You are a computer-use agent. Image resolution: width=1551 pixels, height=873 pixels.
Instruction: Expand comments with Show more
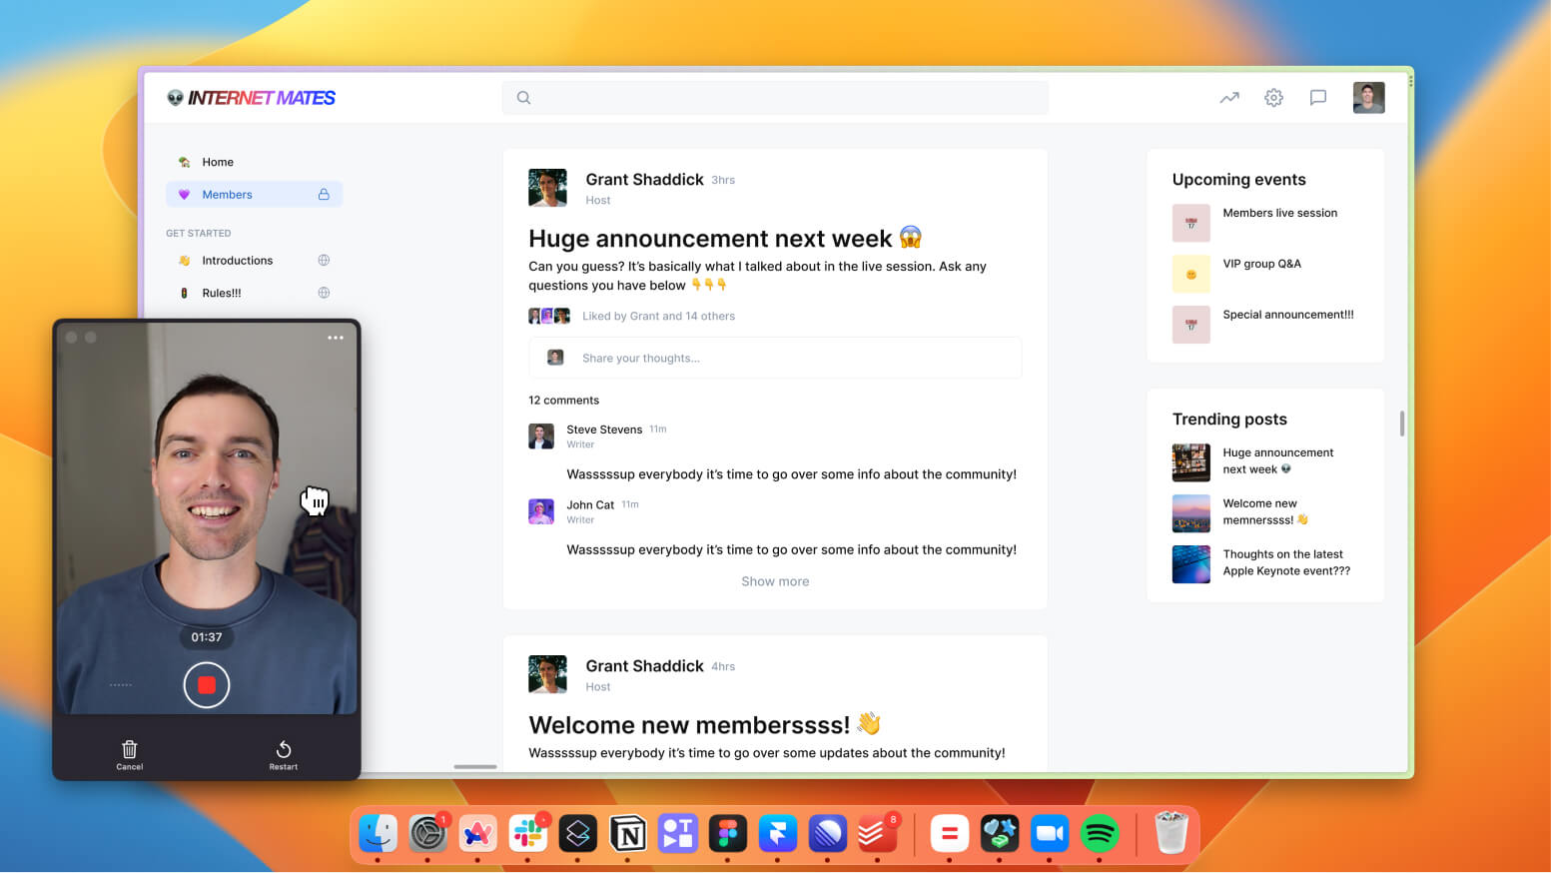click(x=775, y=580)
